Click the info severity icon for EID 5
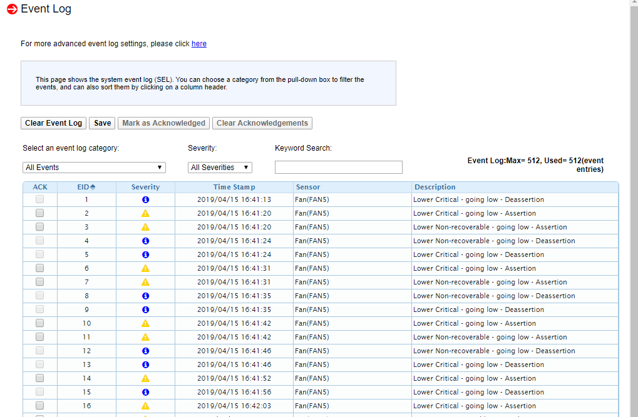Screen dimensions: 638x417 (x=145, y=255)
